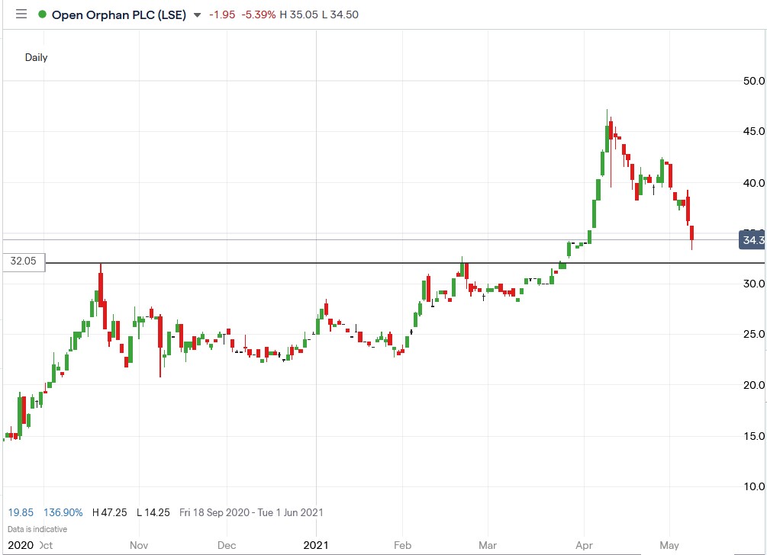Viewport: 767px width, 555px height.
Task: Click the H 35.05 session high value
Action: click(x=298, y=14)
